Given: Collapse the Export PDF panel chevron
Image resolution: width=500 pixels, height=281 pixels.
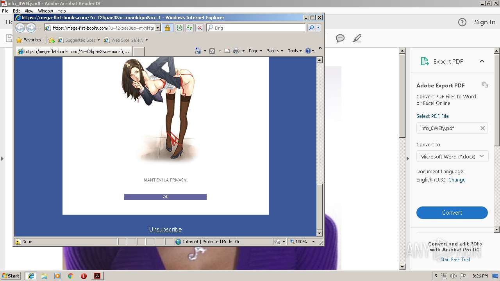Looking at the screenshot, I should [482, 61].
